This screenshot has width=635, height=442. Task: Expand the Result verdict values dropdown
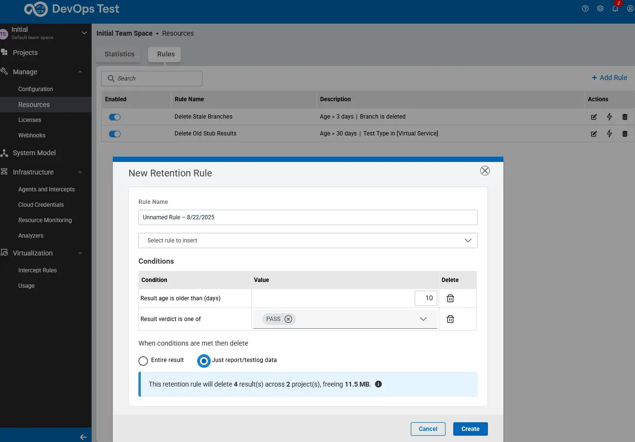click(423, 319)
